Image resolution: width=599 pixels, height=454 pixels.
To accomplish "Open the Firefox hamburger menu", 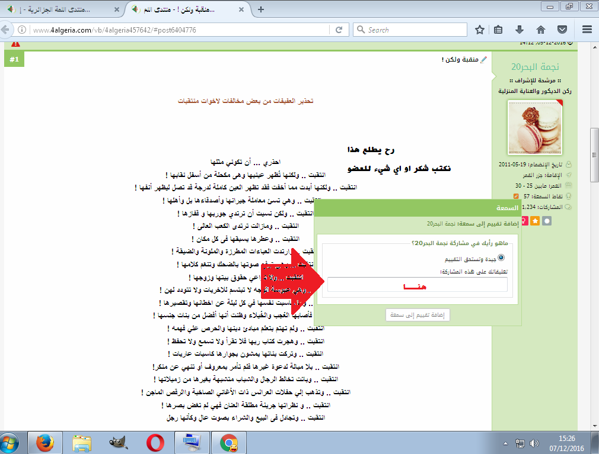I will [587, 30].
